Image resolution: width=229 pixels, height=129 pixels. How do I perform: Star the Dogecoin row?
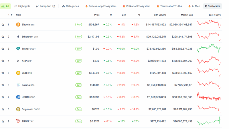coord(3,109)
